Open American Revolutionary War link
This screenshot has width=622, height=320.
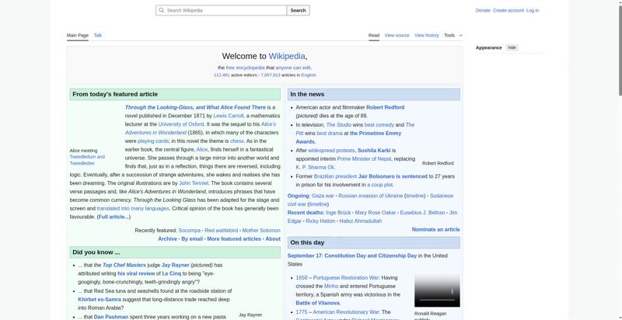coord(346,312)
